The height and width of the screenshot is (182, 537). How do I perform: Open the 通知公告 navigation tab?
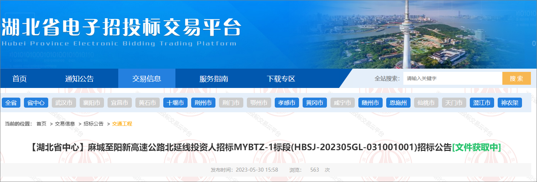(x=79, y=79)
